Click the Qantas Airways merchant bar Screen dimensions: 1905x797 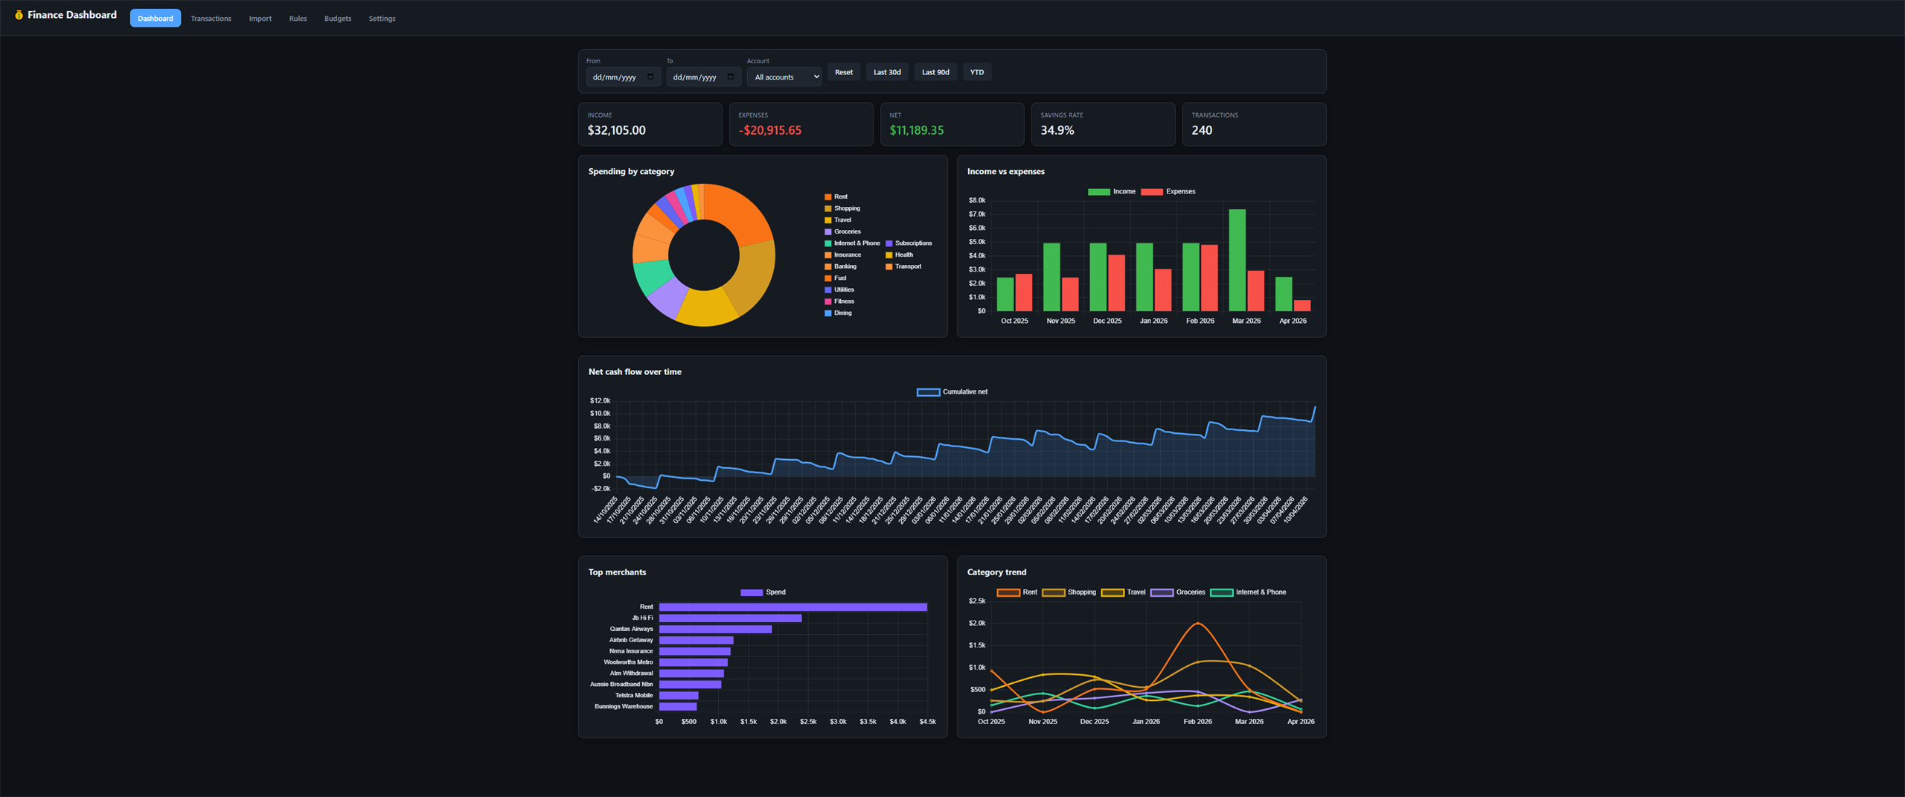point(715,630)
